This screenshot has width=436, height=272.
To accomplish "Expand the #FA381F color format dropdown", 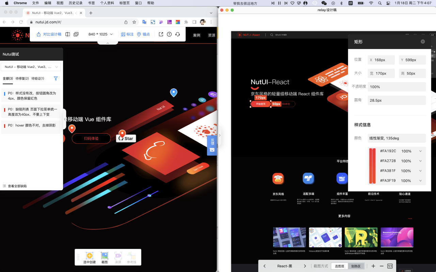I will point(420,171).
